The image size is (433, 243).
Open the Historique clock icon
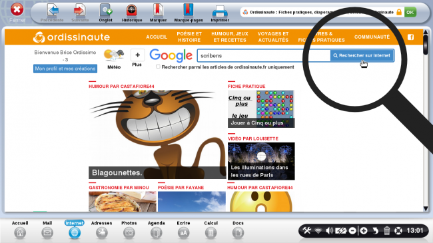pos(132,11)
